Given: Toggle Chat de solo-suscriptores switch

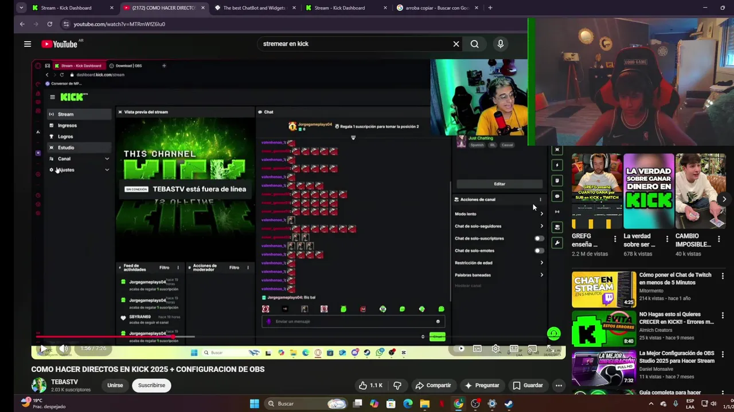Looking at the screenshot, I should pyautogui.click(x=538, y=239).
